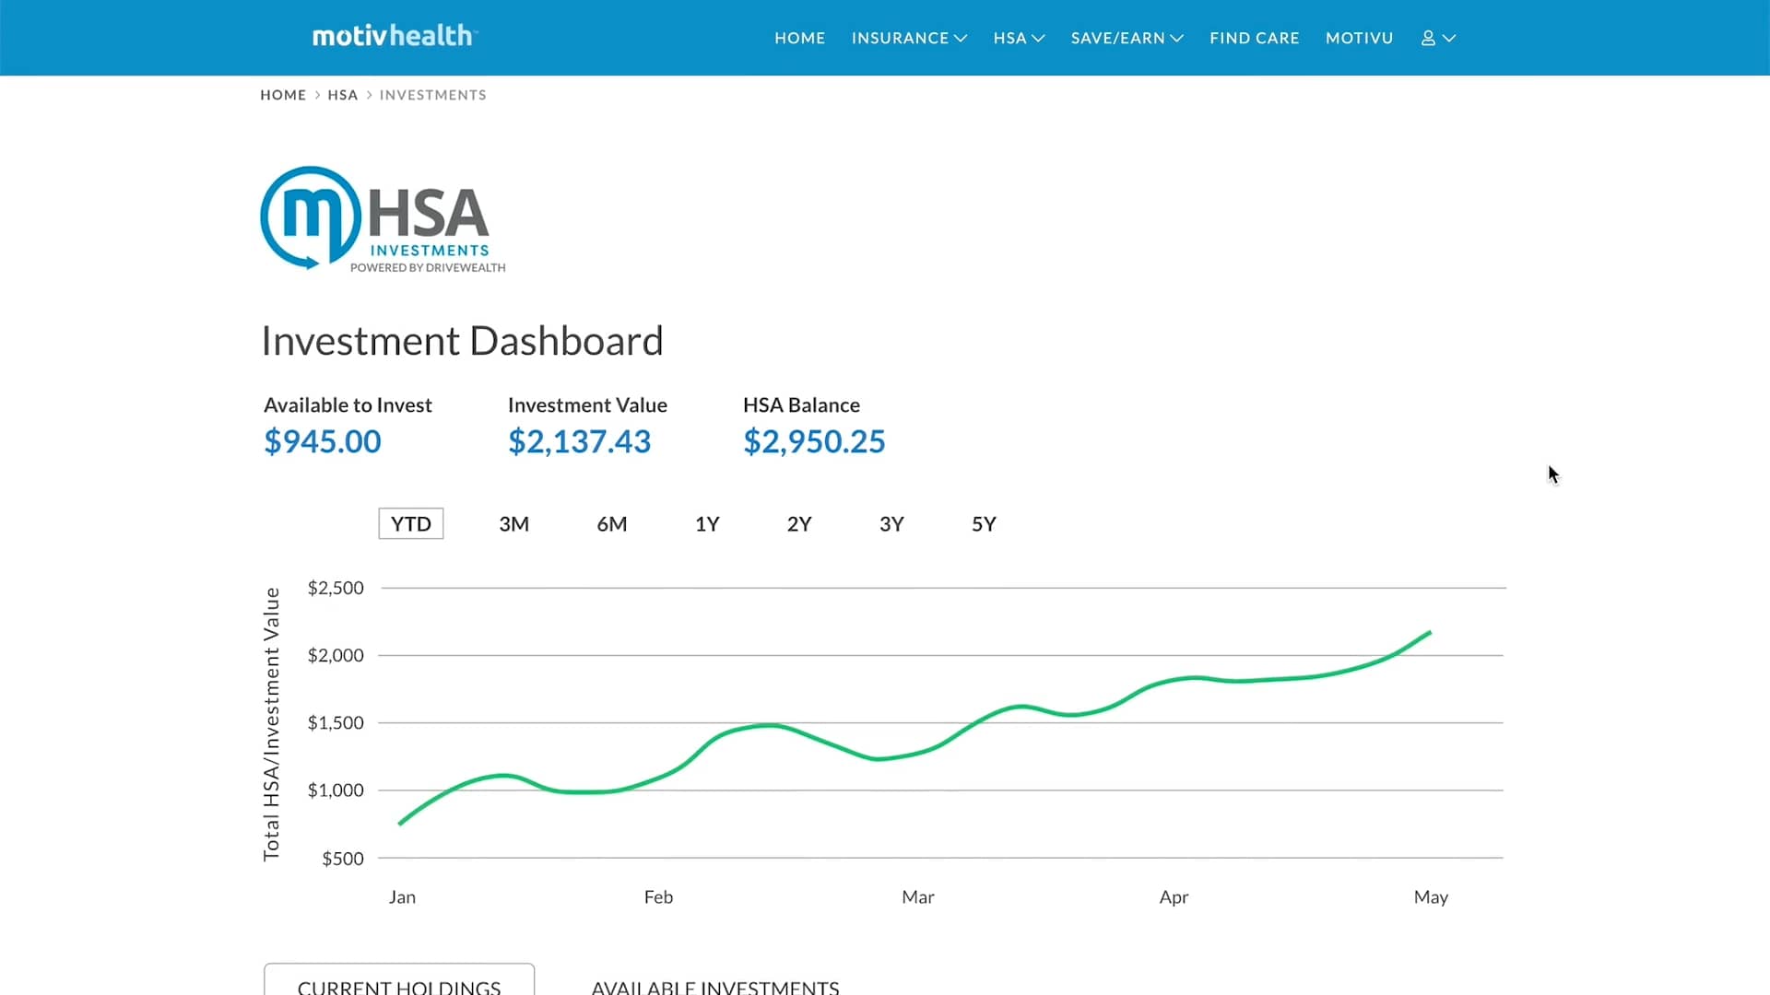Click the Total HSA/Investment Value axis title
Image resolution: width=1770 pixels, height=995 pixels.
pyautogui.click(x=271, y=724)
